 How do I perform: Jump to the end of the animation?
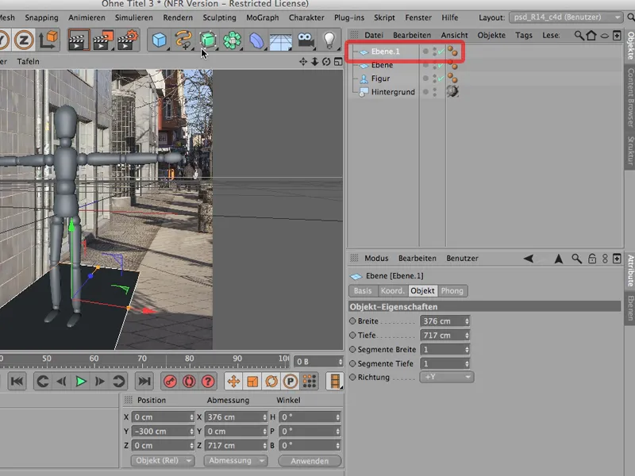144,382
